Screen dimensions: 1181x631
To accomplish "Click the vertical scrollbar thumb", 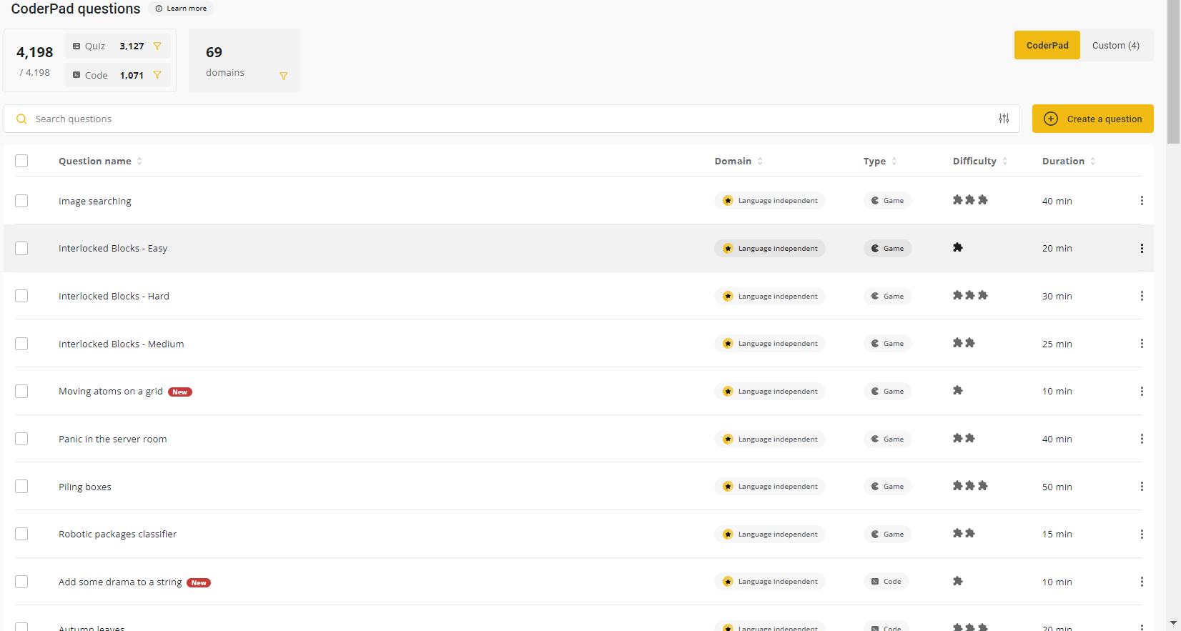I will tap(1173, 71).
